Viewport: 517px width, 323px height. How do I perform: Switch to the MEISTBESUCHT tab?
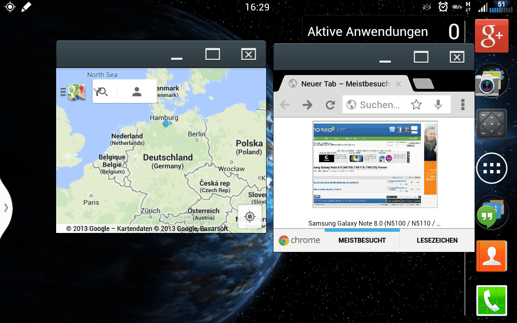pos(362,240)
